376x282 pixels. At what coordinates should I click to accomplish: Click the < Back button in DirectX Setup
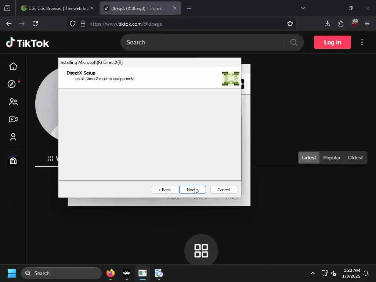click(165, 190)
